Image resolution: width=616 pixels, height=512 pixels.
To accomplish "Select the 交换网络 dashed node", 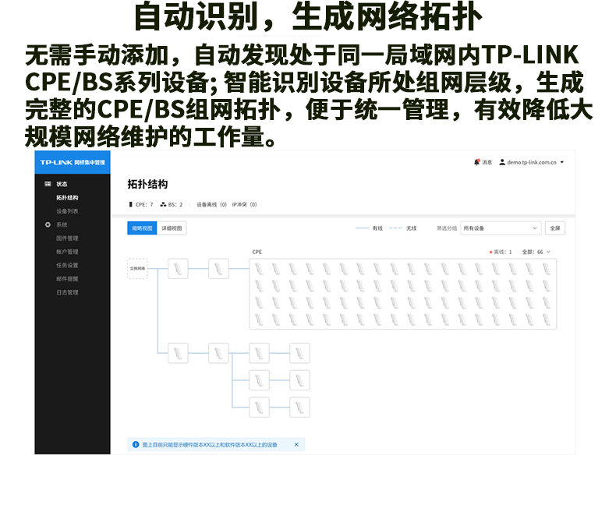I will pos(137,269).
